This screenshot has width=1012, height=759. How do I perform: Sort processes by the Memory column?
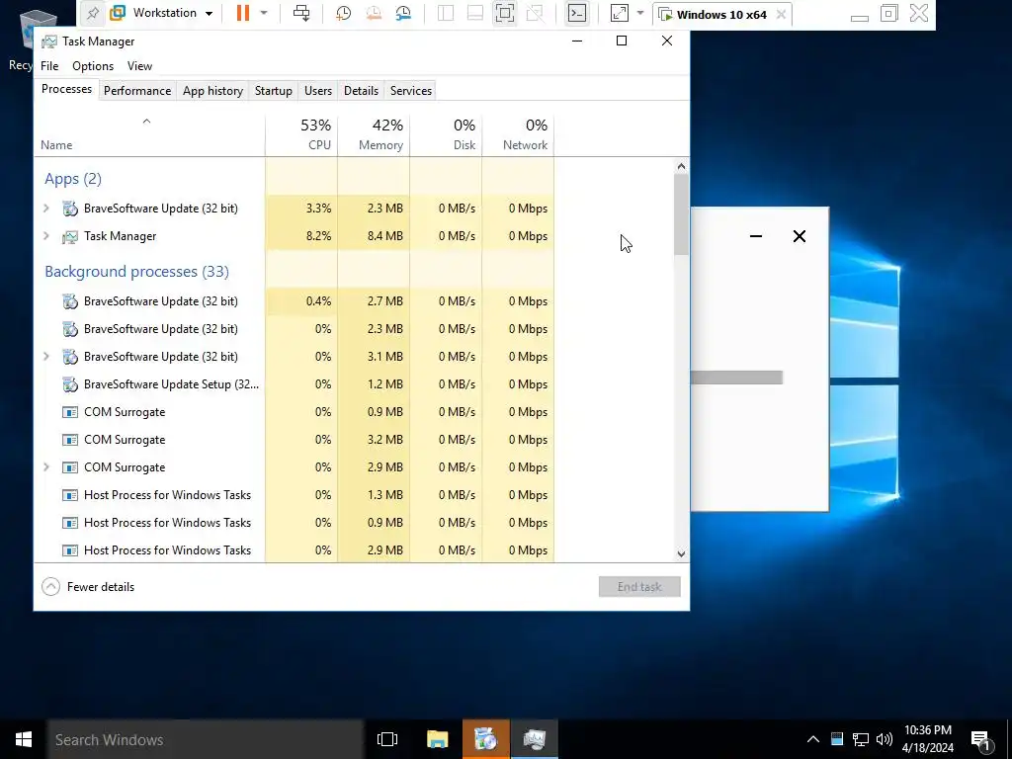(x=374, y=134)
